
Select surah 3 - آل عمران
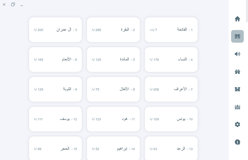55,30
